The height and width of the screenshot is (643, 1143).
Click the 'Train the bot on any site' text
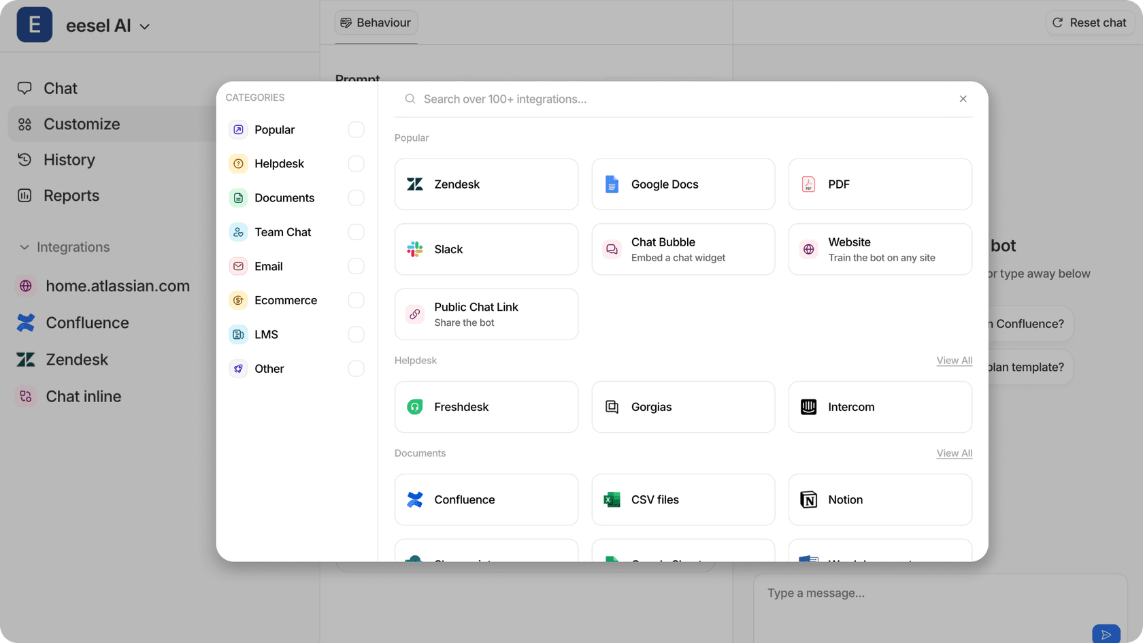(x=881, y=258)
